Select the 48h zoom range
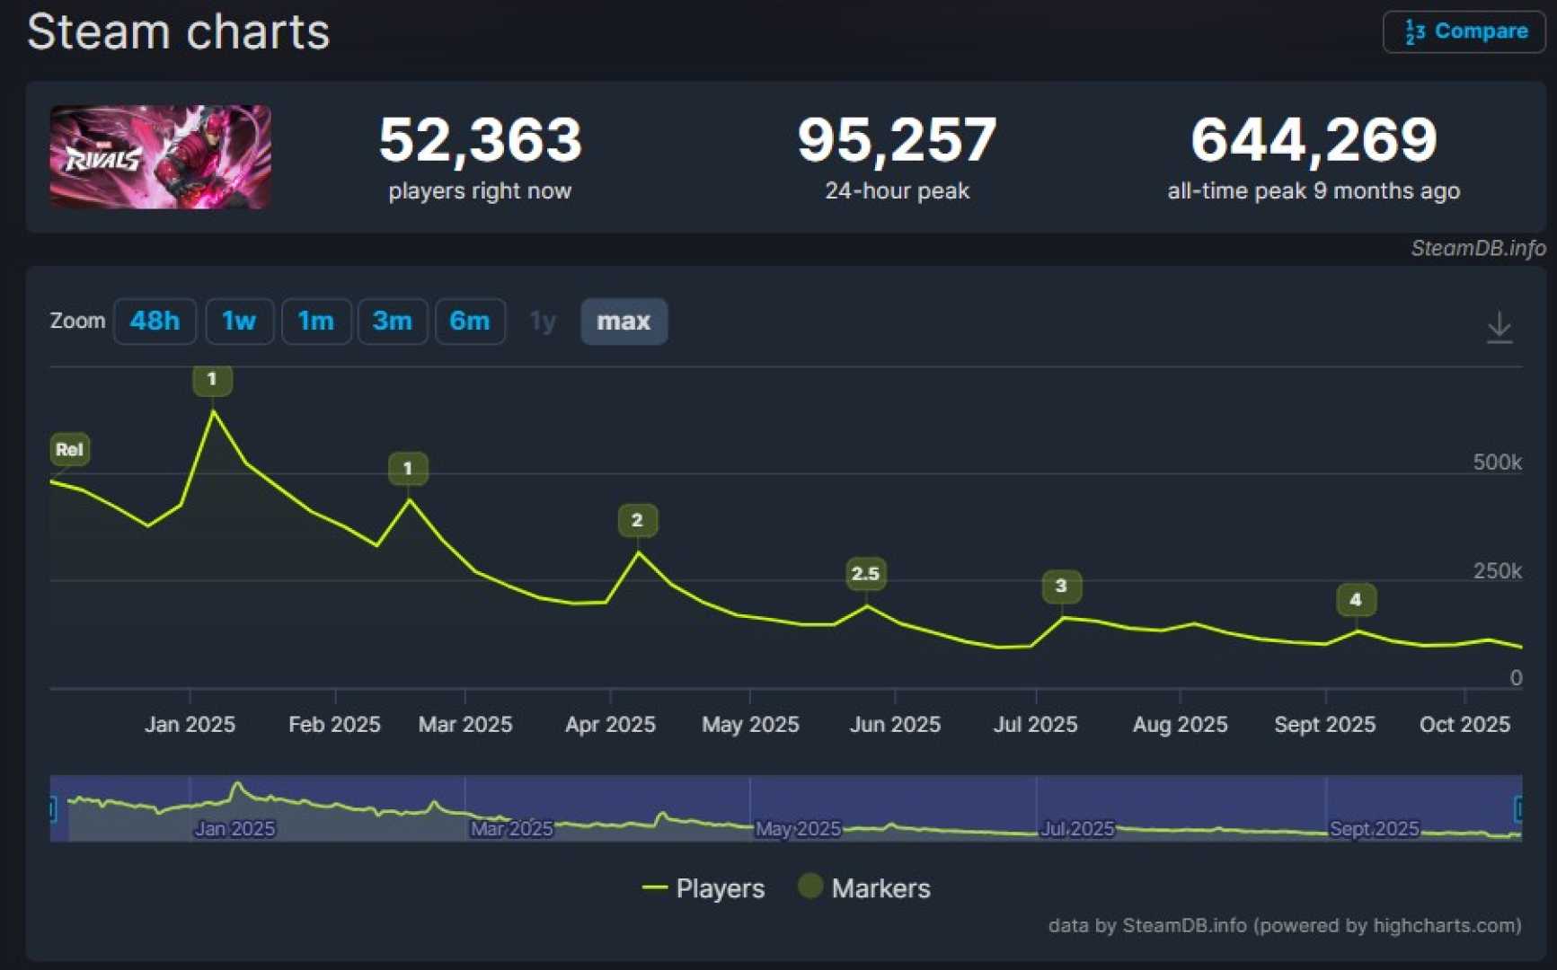1557x970 pixels. coord(155,322)
